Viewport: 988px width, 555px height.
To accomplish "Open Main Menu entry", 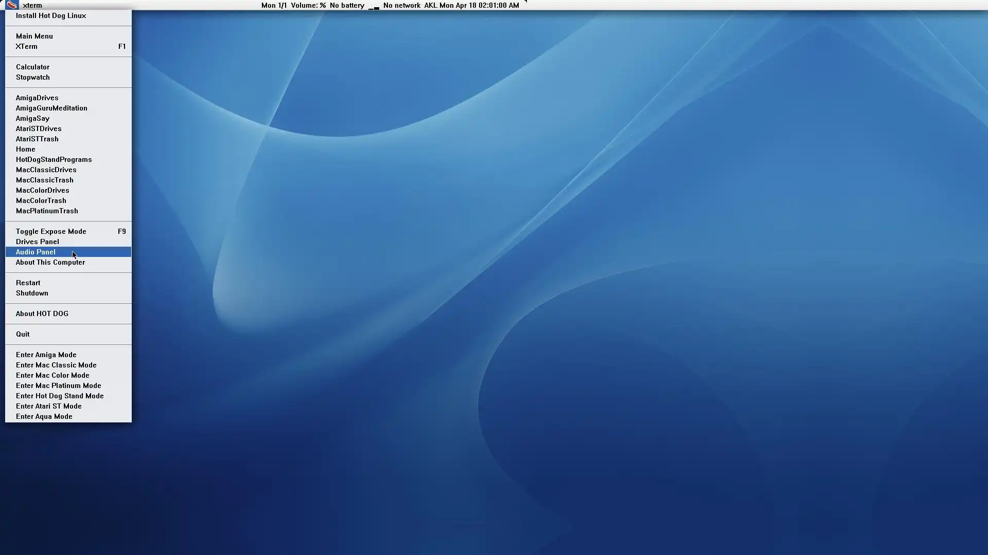I will [x=34, y=36].
